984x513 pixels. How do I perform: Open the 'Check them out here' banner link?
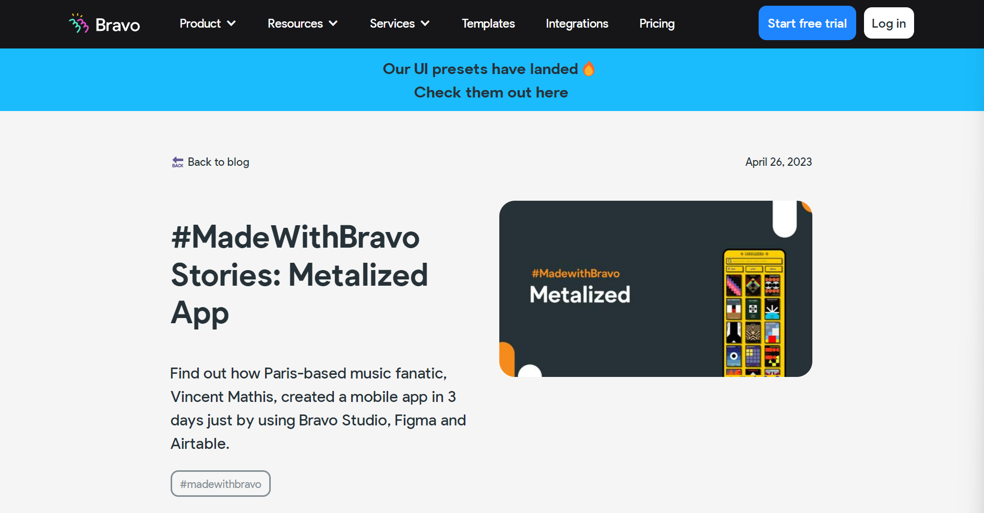point(491,92)
